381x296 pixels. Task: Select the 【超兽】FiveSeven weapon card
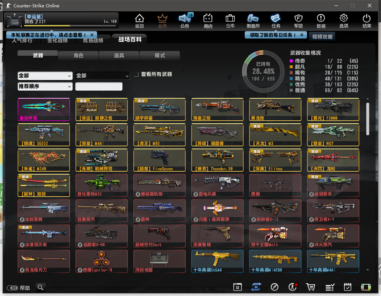point(159,160)
